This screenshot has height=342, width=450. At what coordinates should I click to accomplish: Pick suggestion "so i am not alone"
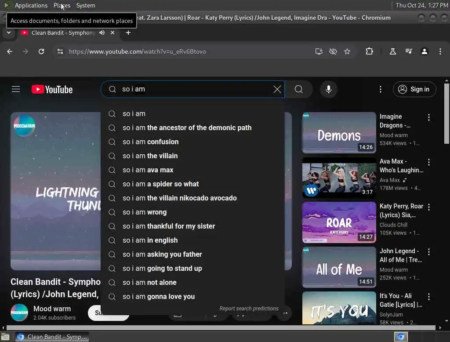(x=192, y=283)
